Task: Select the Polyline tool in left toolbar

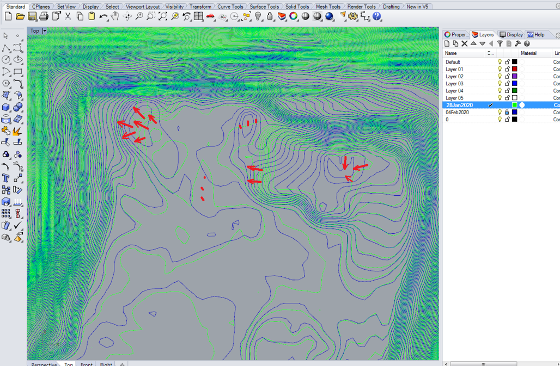Action: [6, 48]
